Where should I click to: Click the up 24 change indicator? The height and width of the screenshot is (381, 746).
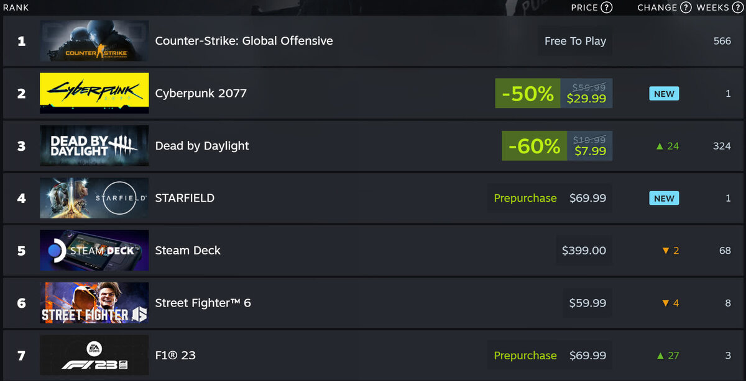pyautogui.click(x=667, y=146)
